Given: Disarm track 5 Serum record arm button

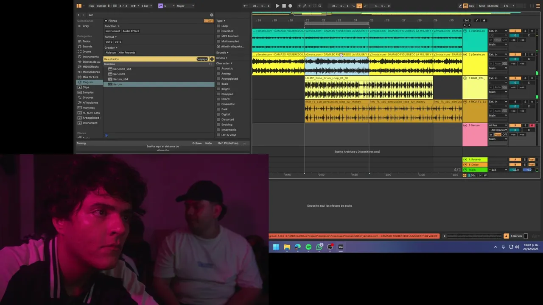Looking at the screenshot, I should tap(532, 125).
